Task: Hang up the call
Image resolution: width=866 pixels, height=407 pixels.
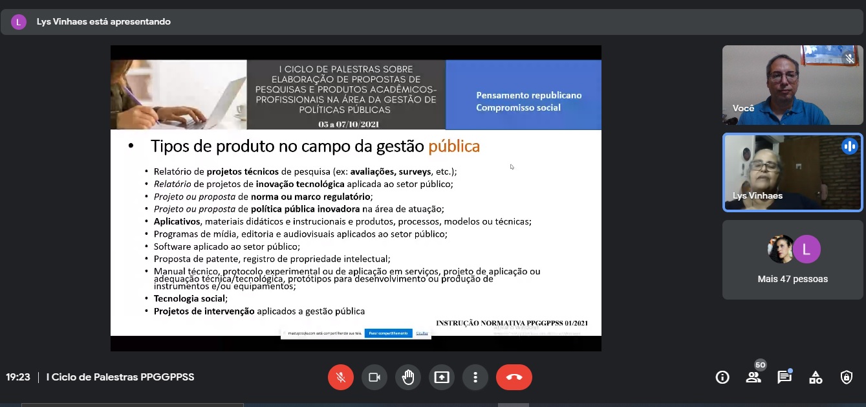Action: coord(514,377)
